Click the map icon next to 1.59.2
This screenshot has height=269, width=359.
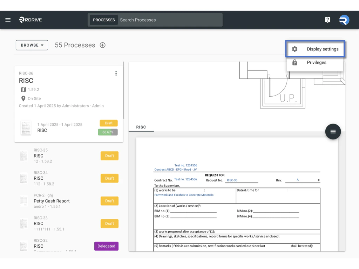(x=23, y=90)
